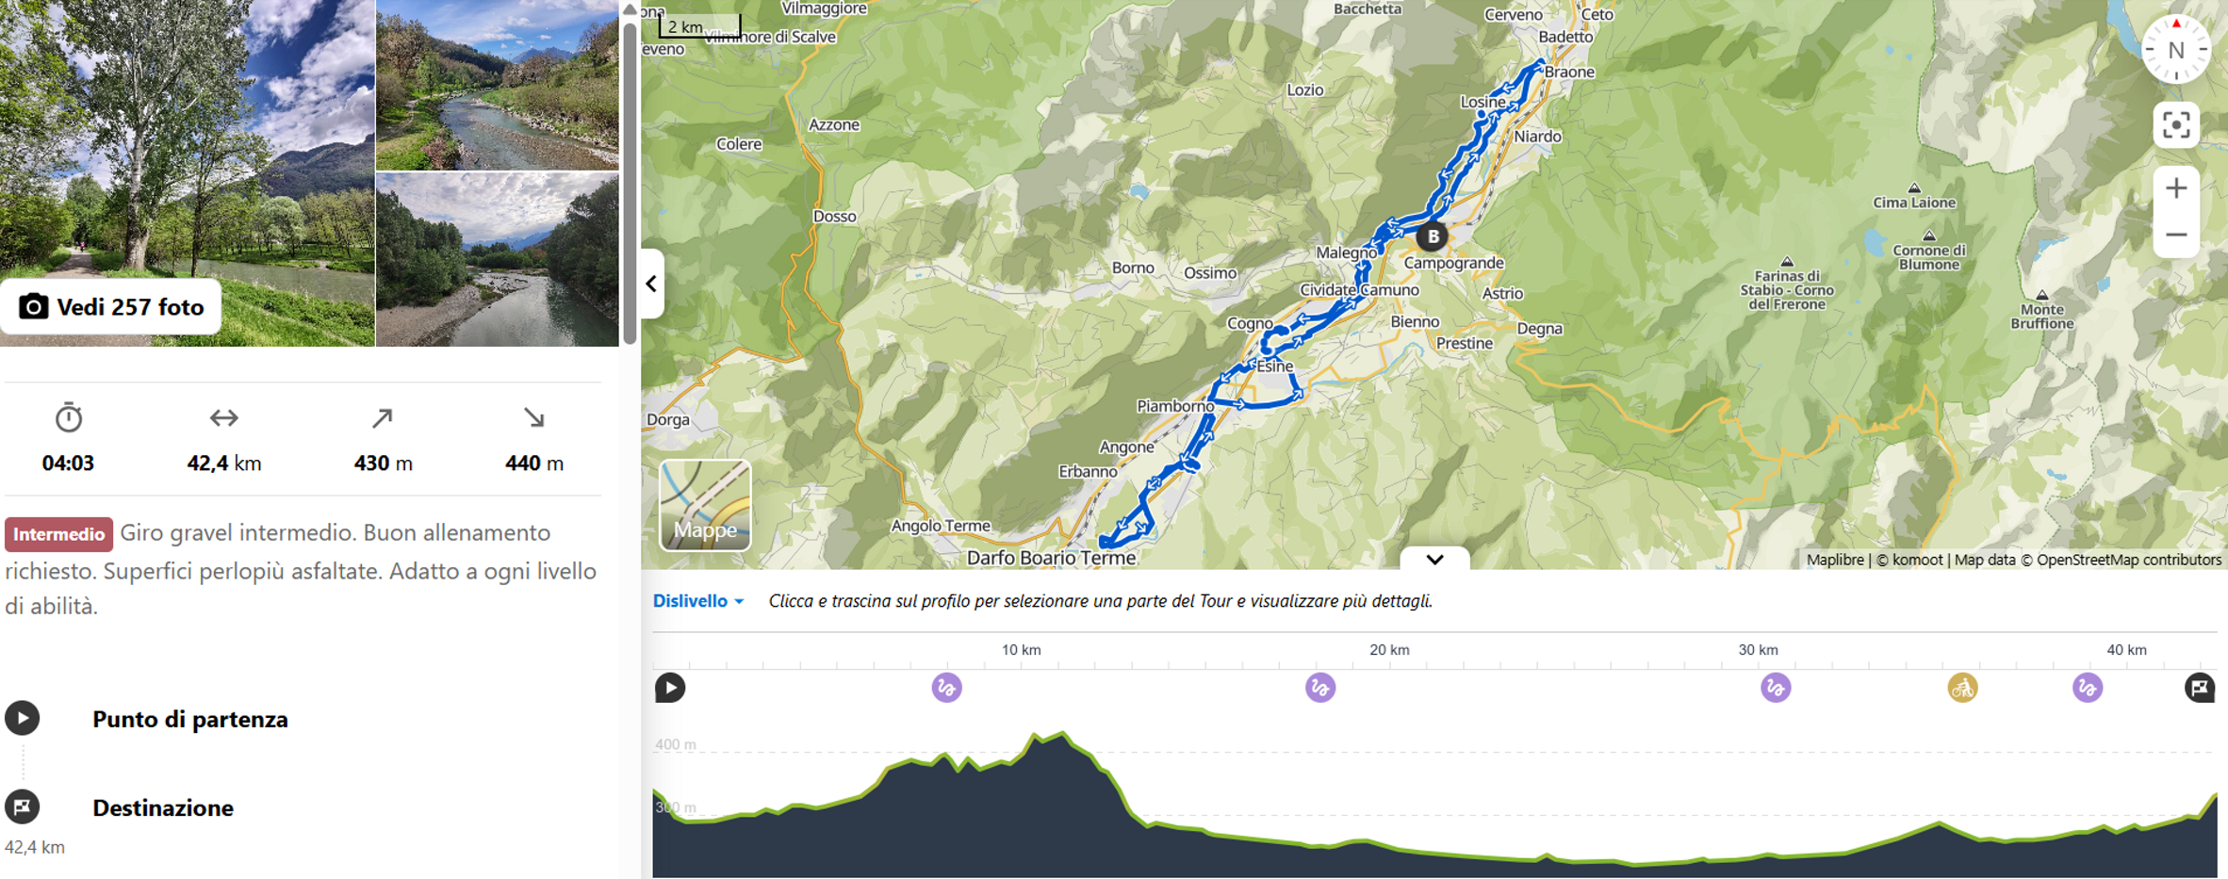Image resolution: width=2228 pixels, height=879 pixels.
Task: Click Punto di partenza waypoint
Action: click(189, 719)
